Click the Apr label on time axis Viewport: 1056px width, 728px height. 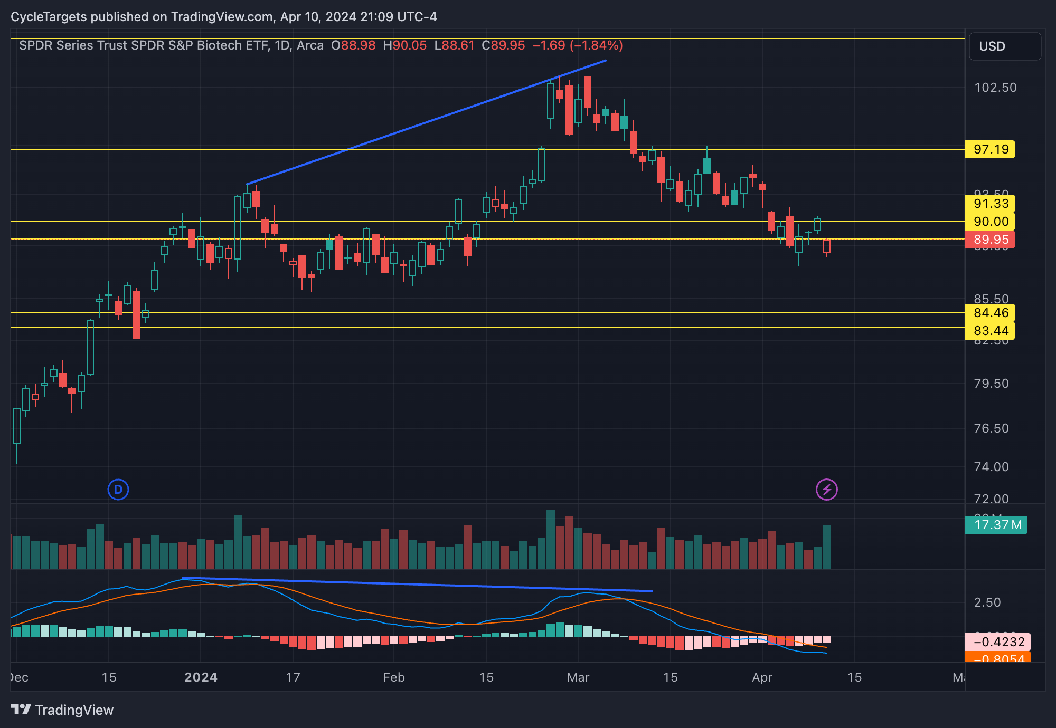coord(762,677)
